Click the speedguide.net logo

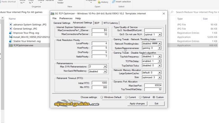click(x=77, y=104)
